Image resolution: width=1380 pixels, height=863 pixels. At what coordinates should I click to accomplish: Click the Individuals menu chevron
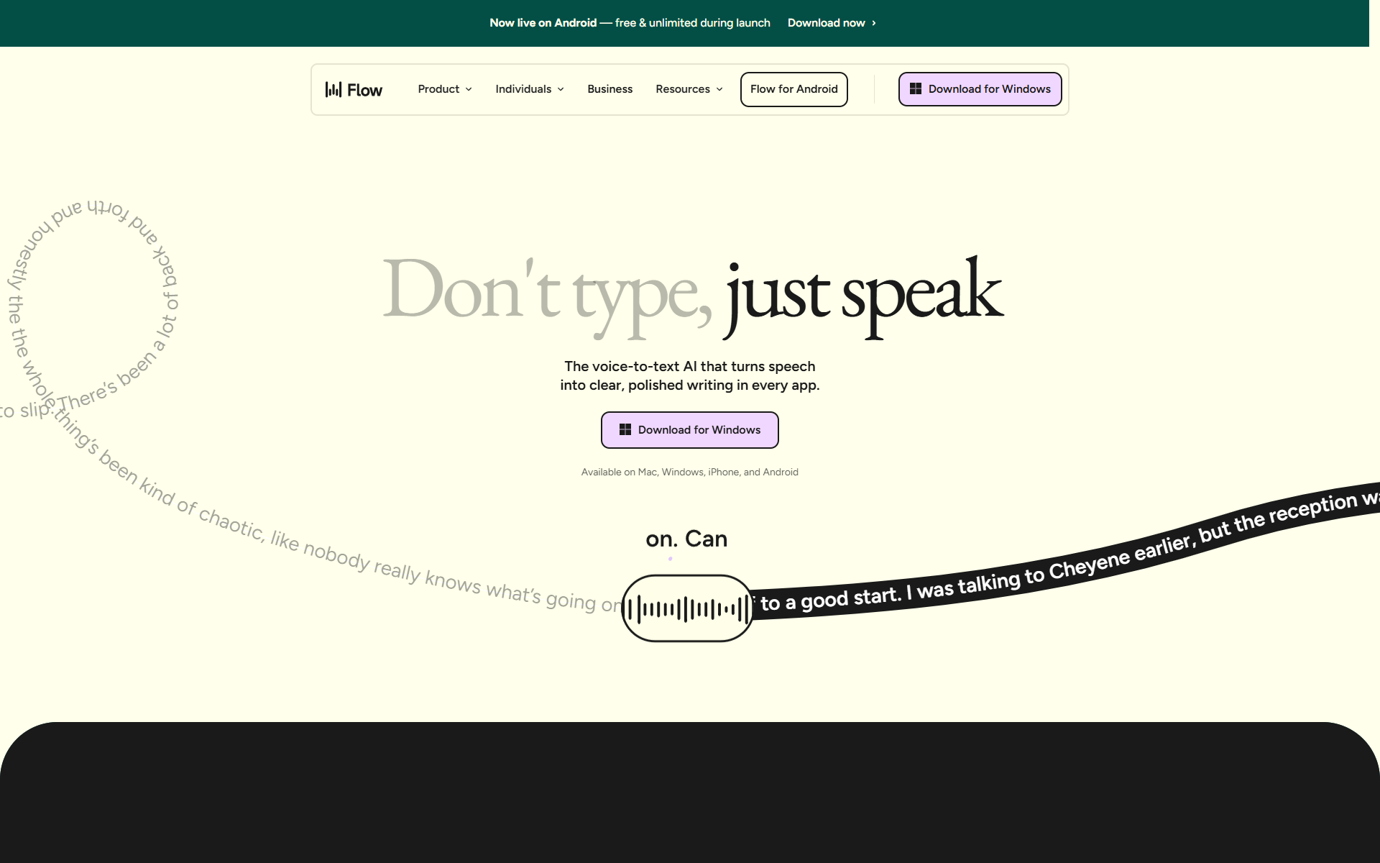click(x=560, y=89)
